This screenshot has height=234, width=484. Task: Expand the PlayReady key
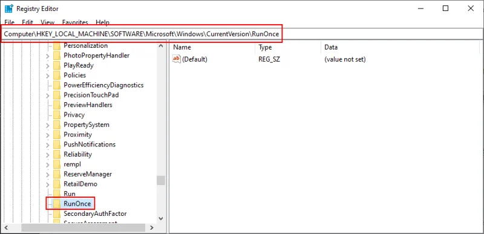(x=48, y=66)
